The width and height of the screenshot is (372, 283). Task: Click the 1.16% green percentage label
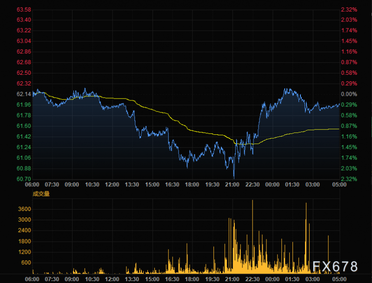point(349,137)
